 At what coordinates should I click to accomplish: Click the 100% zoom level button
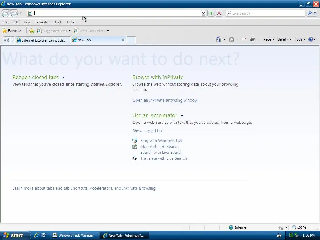pos(299,227)
